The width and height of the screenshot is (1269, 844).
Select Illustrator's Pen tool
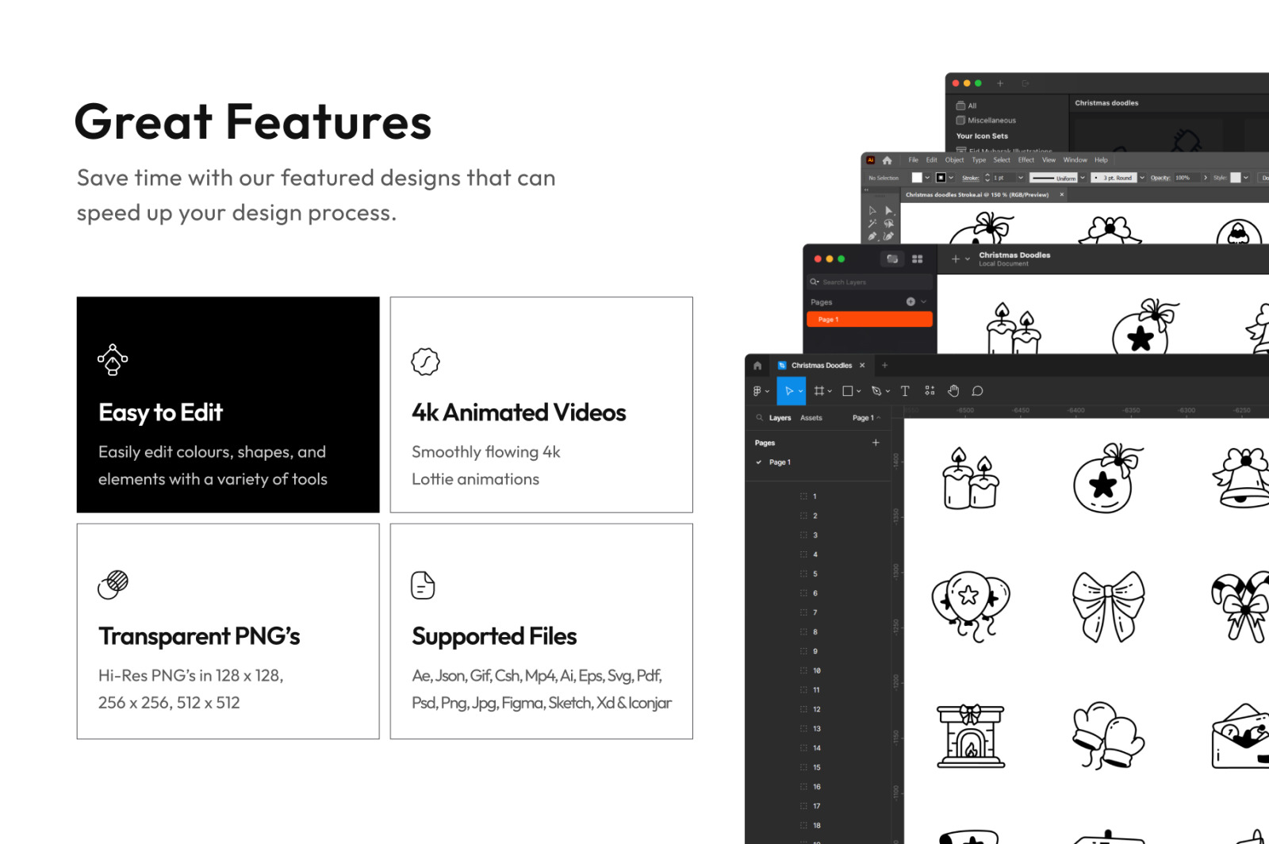[x=872, y=236]
